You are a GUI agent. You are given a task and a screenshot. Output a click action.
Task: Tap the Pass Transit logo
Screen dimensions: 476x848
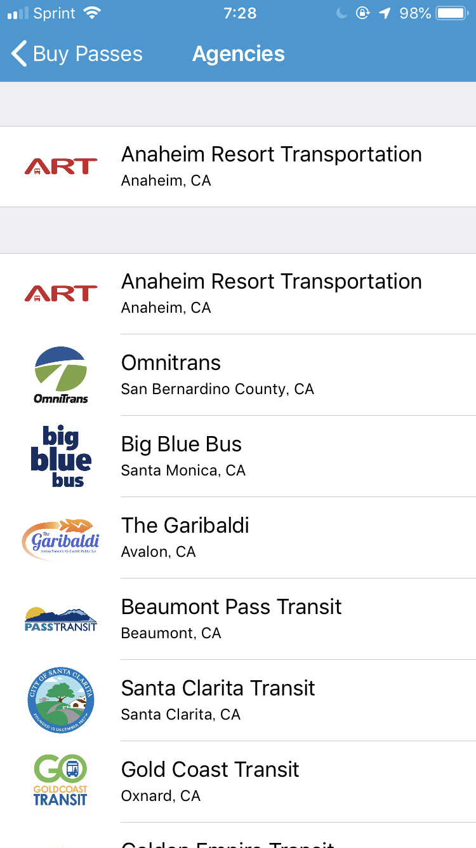[61, 619]
